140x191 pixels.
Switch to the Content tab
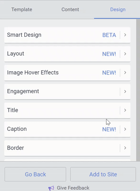(70, 10)
